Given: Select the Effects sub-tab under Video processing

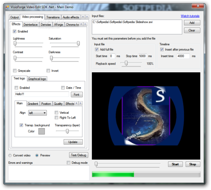Looking at the screenshot, I should [16, 24].
